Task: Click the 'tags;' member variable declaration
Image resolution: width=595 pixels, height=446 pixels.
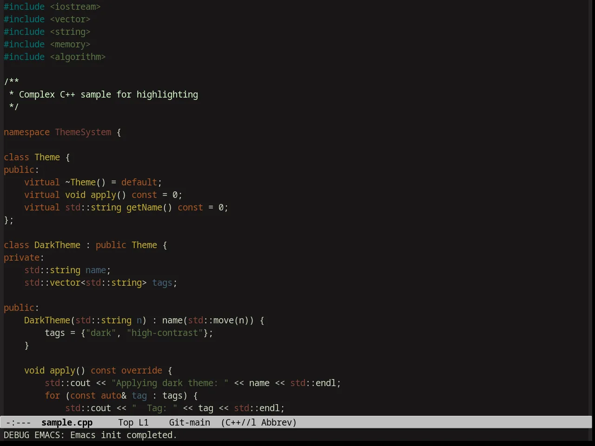Action: pyautogui.click(x=165, y=282)
